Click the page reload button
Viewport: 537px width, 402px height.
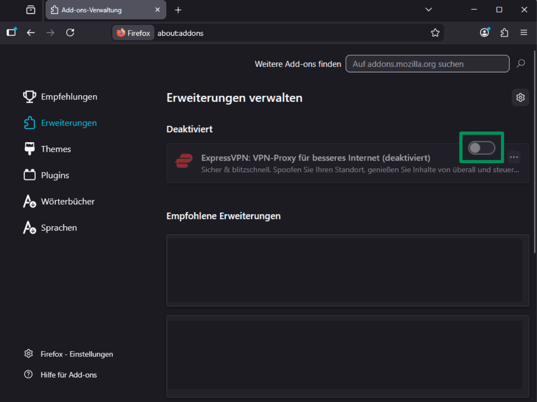(70, 33)
